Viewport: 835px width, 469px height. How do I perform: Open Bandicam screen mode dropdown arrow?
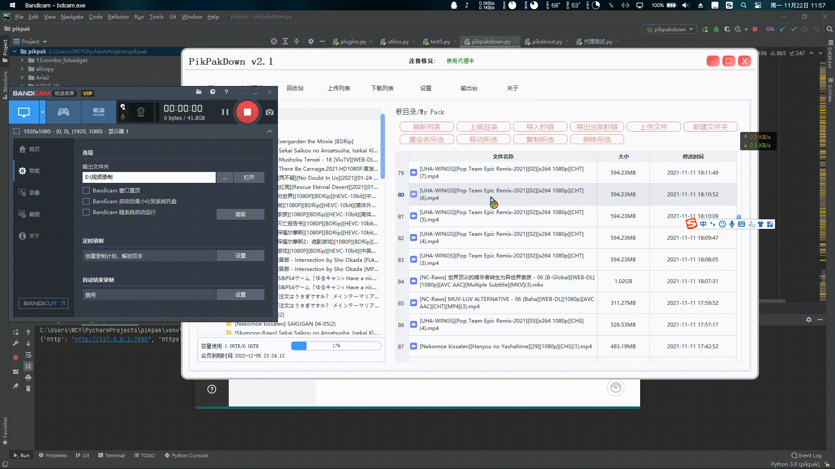click(x=42, y=112)
